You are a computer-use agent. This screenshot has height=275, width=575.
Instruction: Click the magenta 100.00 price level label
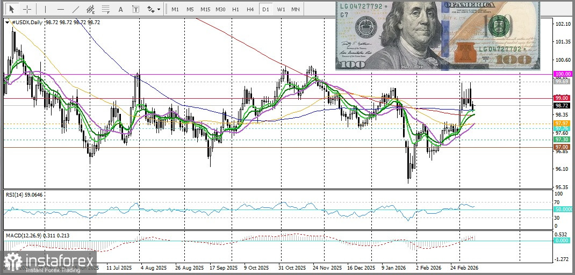tap(562, 74)
